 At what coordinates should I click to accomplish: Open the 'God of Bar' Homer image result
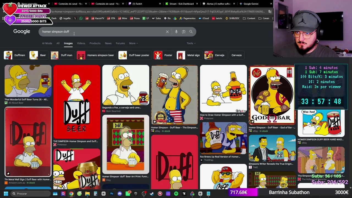coord(272,95)
